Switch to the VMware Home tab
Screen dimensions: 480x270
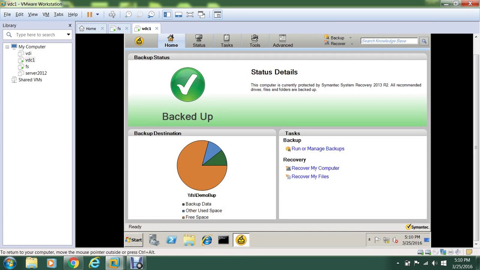click(x=91, y=28)
